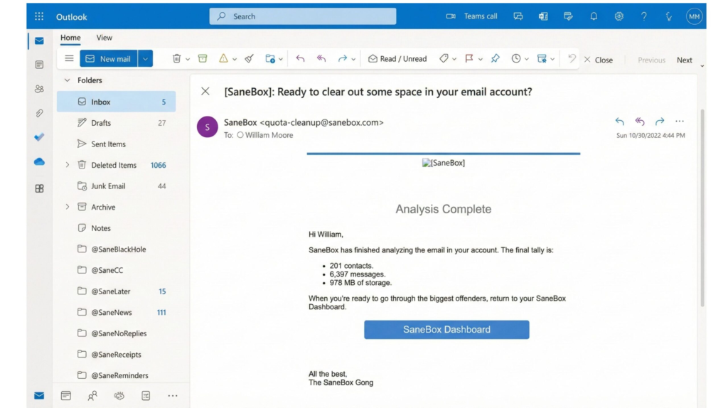728x408 pixels.
Task: Click the New mail button
Action: 109,59
